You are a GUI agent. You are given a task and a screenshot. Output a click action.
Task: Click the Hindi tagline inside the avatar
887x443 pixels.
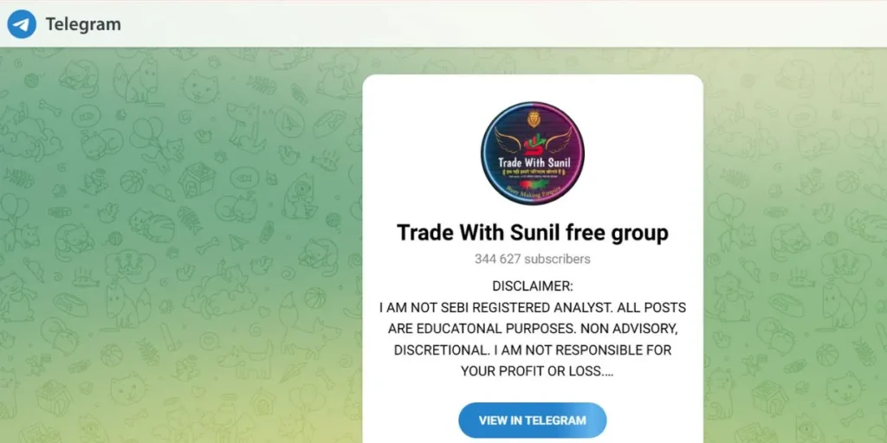(x=534, y=172)
